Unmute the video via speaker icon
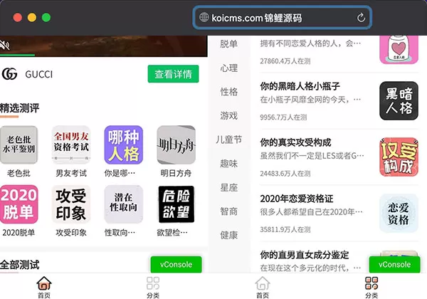Viewport: 427px width, 299px height. tap(5, 45)
